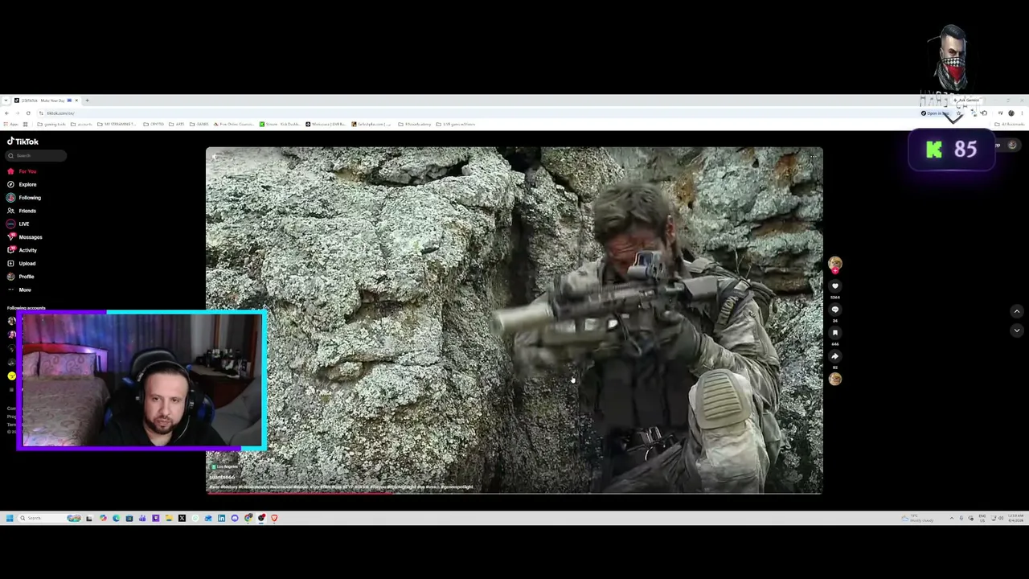Open the Chrome three-dot menu
Screen dimensions: 1029x579
(1022, 113)
